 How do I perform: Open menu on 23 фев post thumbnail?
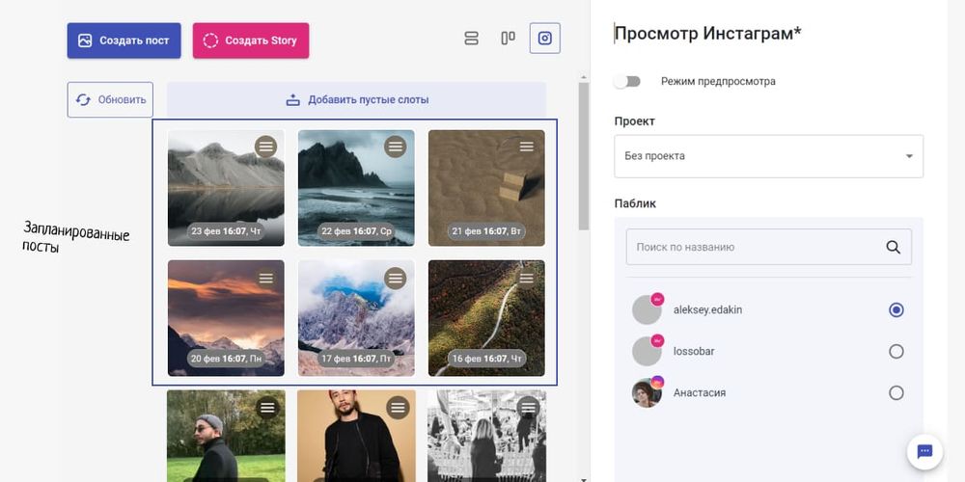coord(265,147)
